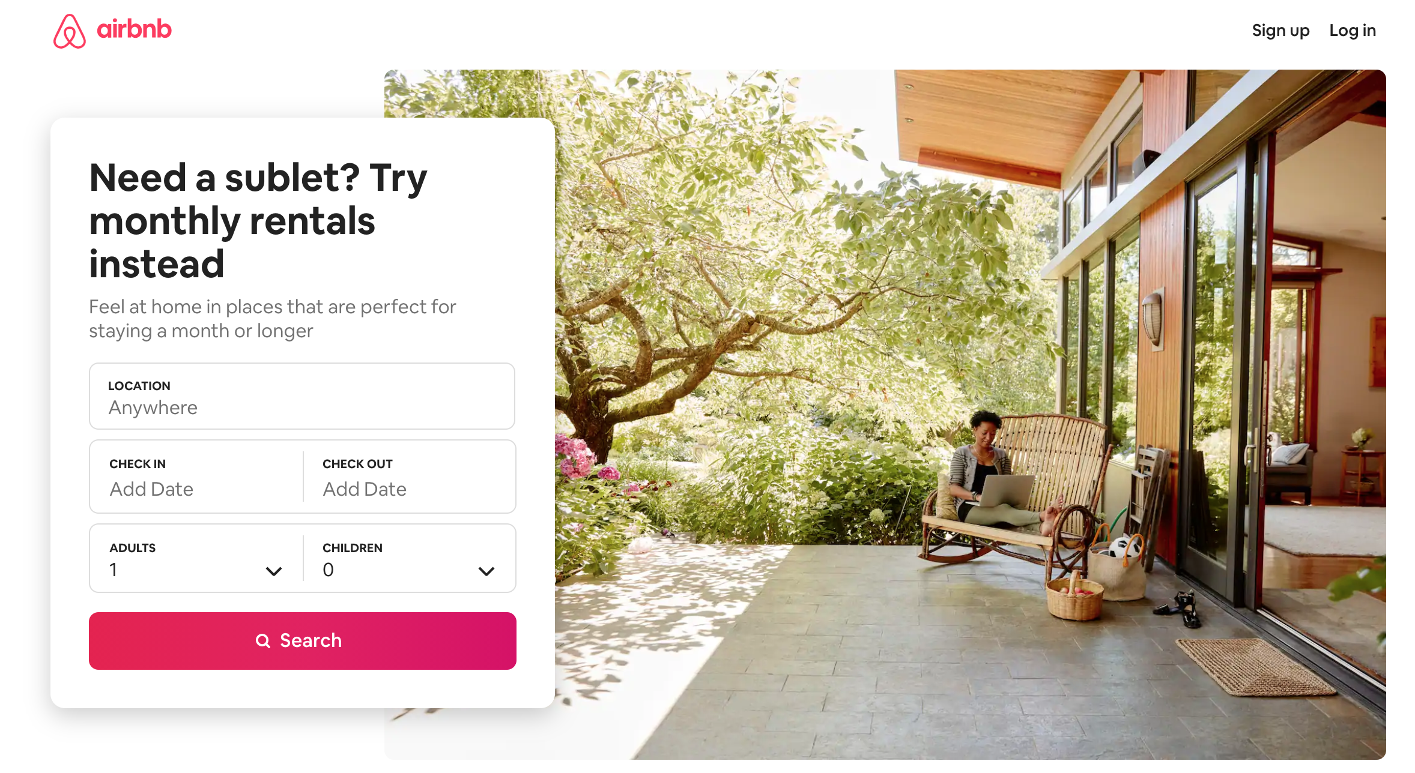Select the Check Out date field
Image resolution: width=1415 pixels, height=773 pixels.
tap(410, 477)
